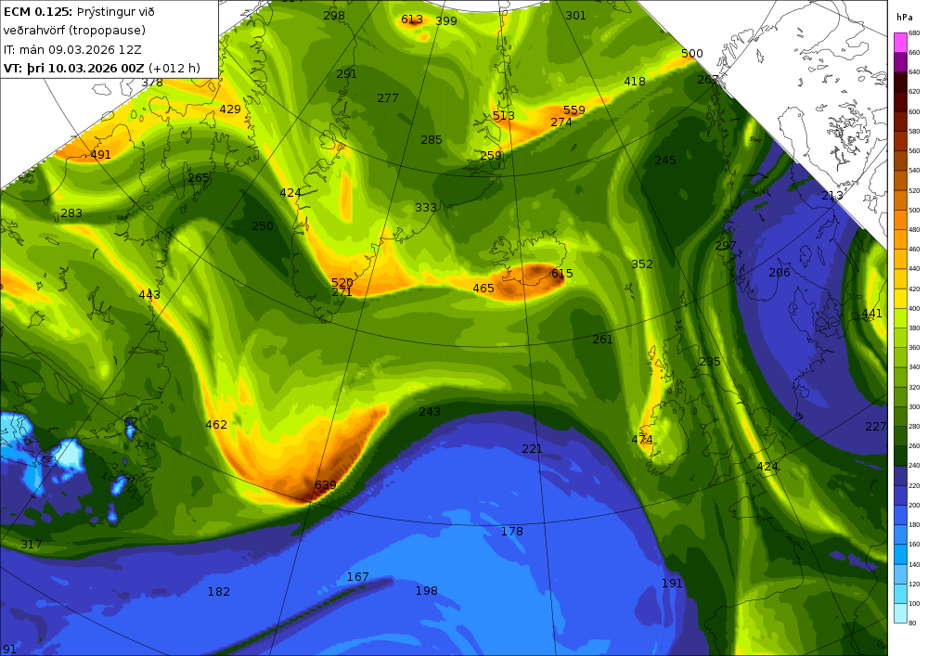Click the 333 map value
This screenshot has width=928, height=656.
426,208
